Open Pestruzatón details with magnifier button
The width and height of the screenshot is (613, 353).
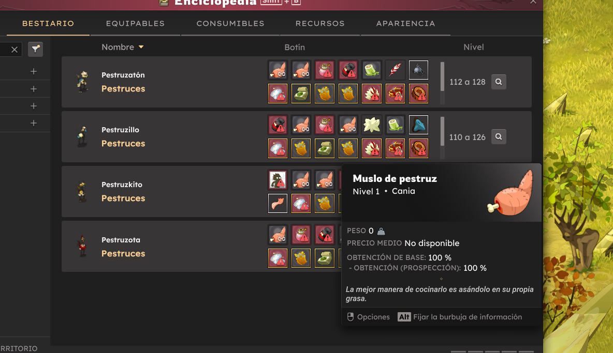tap(499, 82)
